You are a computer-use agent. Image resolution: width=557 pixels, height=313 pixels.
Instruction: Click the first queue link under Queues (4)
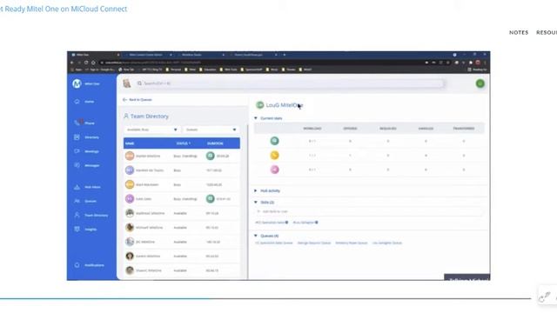pos(274,243)
